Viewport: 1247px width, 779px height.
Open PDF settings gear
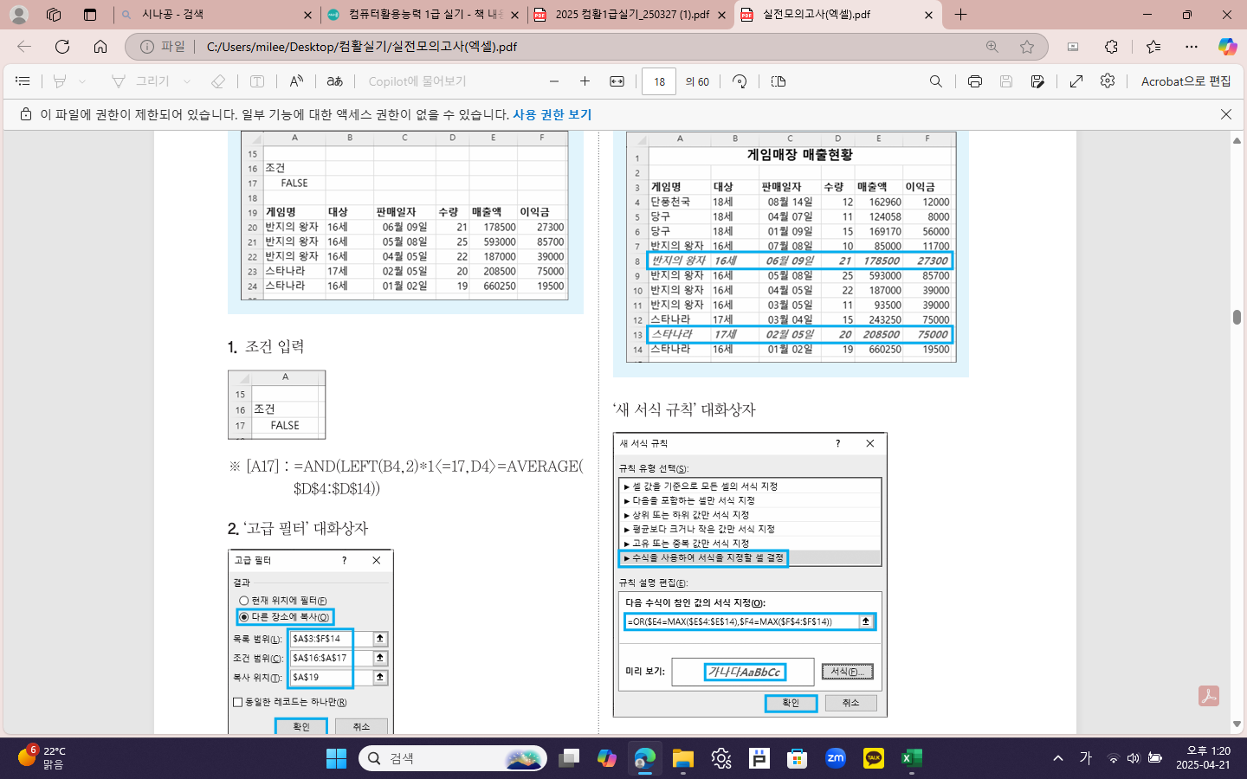pos(1108,81)
